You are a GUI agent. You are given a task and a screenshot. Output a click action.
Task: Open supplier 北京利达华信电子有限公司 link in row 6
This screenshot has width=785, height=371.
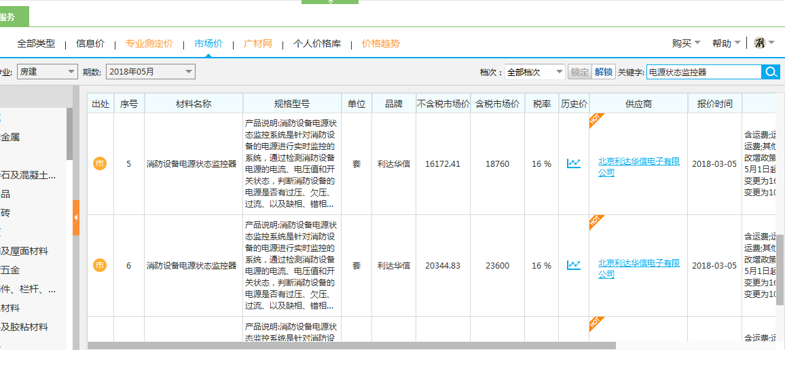click(639, 269)
